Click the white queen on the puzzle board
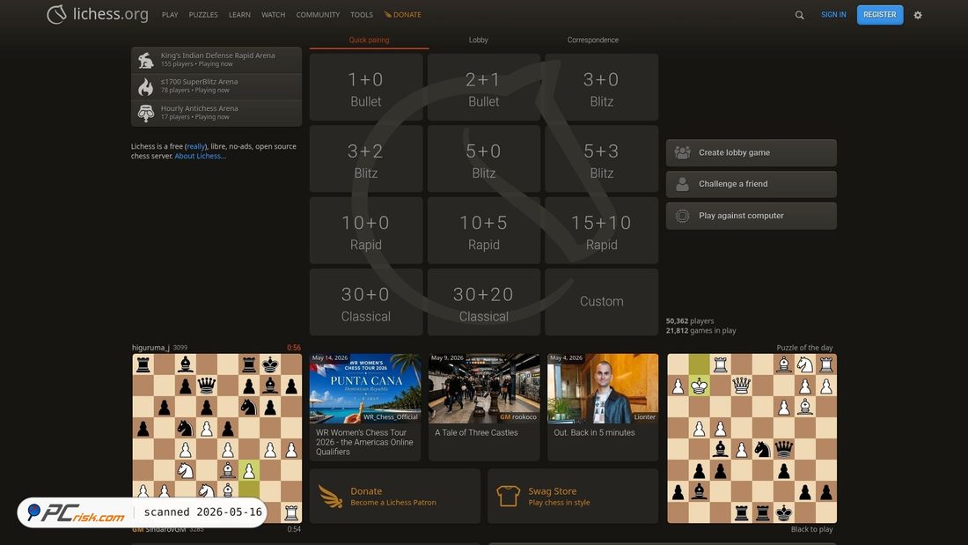 pos(742,385)
